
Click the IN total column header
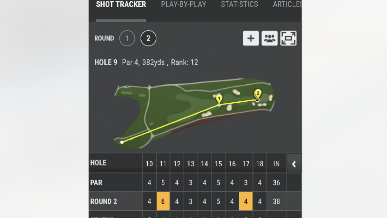[276, 164]
